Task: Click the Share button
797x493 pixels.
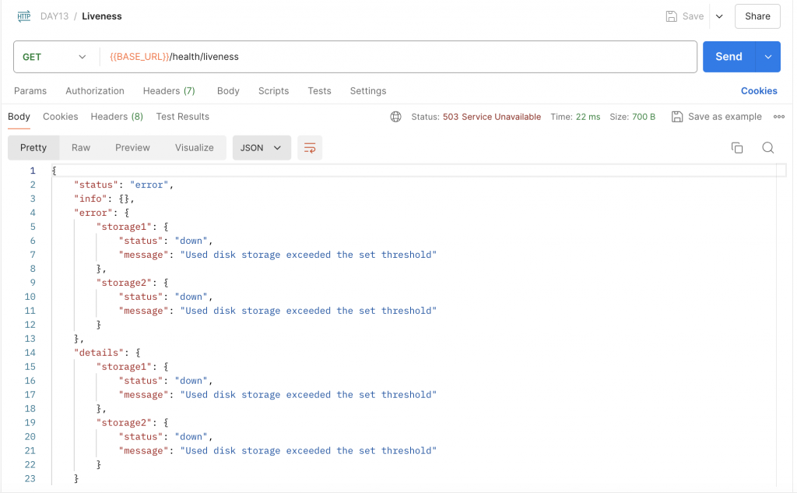Action: point(757,16)
